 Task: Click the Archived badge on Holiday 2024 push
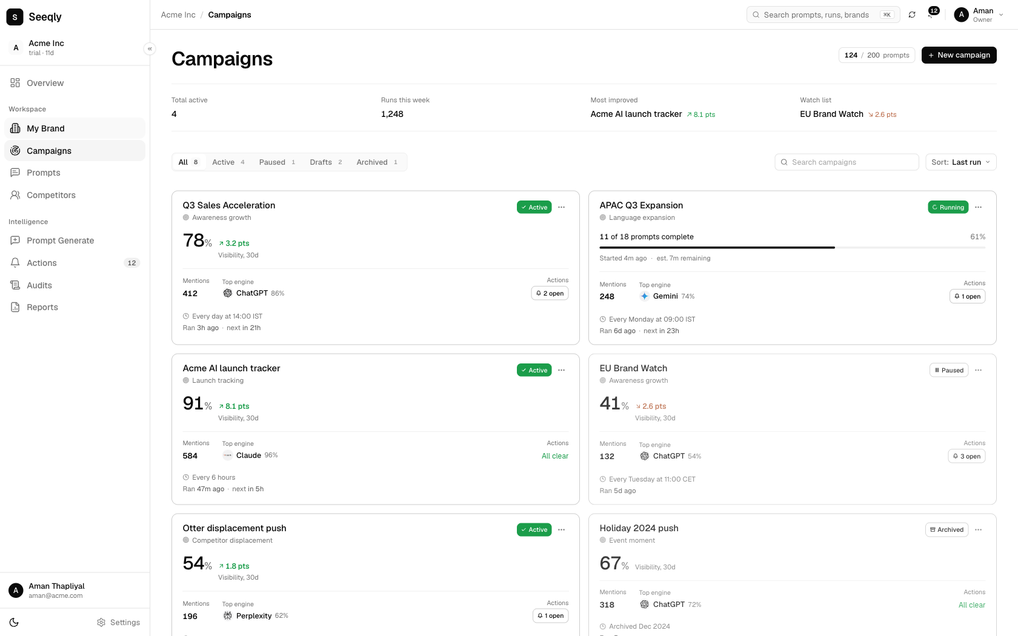coord(946,529)
